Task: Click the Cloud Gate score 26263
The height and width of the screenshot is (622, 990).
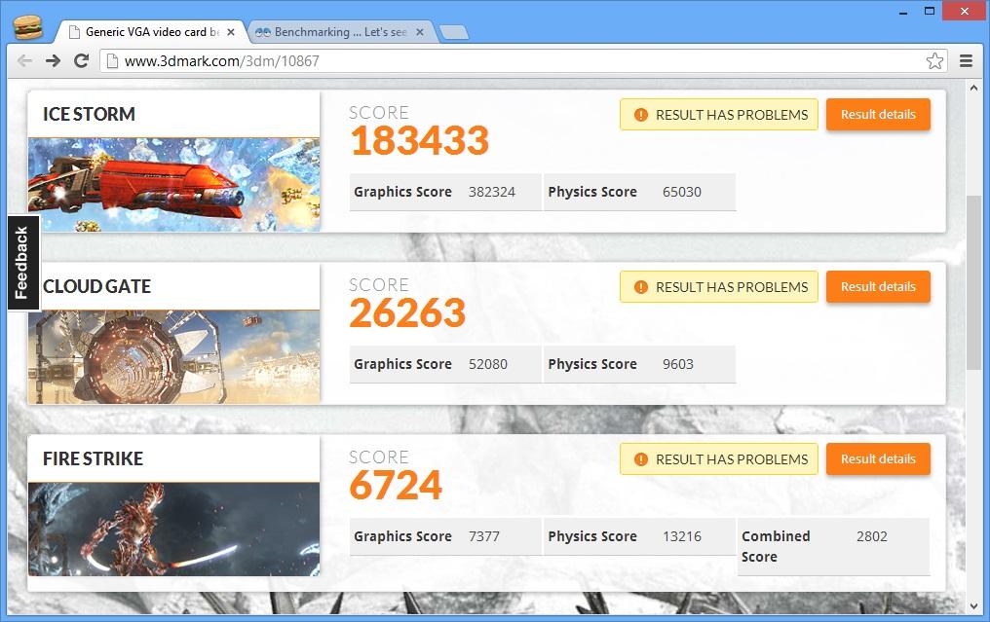Action: point(407,312)
